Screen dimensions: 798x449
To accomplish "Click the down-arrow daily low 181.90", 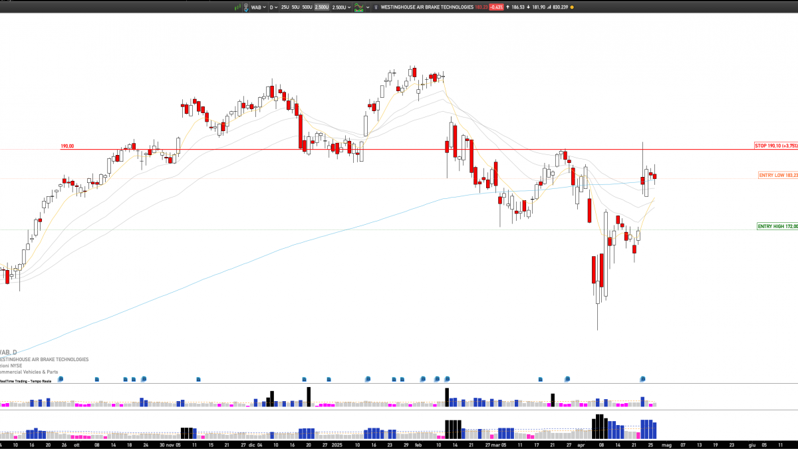I will click(x=535, y=7).
